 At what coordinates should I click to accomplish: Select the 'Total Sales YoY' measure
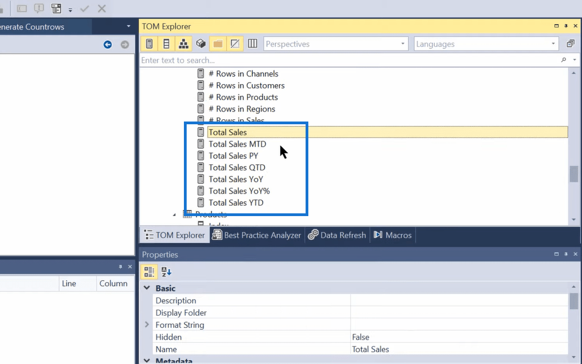(x=236, y=179)
